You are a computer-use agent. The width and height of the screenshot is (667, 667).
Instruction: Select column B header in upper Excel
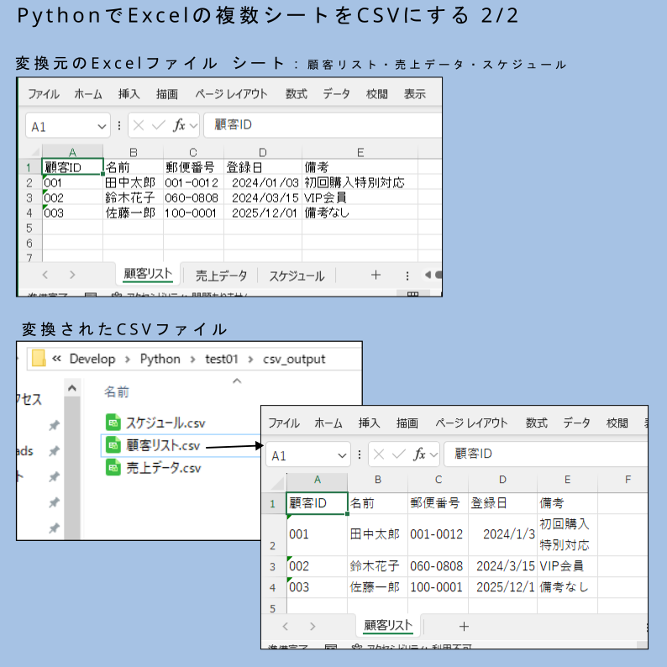click(133, 152)
